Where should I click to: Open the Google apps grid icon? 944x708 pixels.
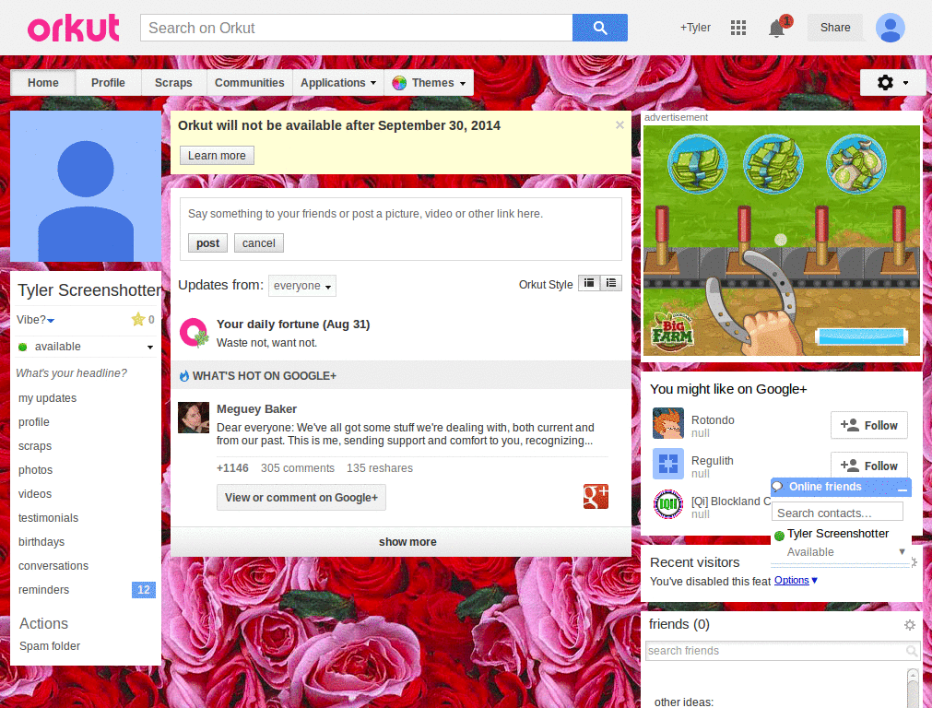pyautogui.click(x=738, y=28)
